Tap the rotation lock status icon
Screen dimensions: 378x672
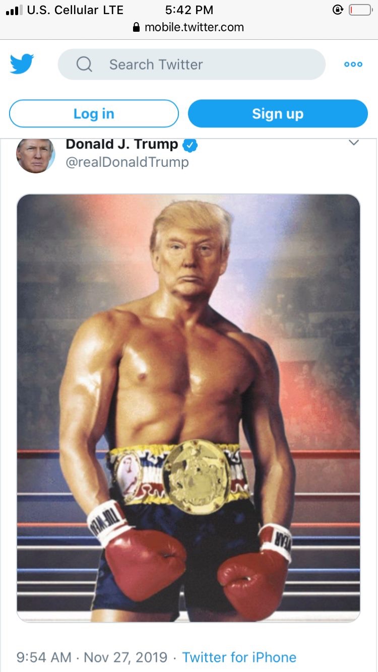coord(338,10)
